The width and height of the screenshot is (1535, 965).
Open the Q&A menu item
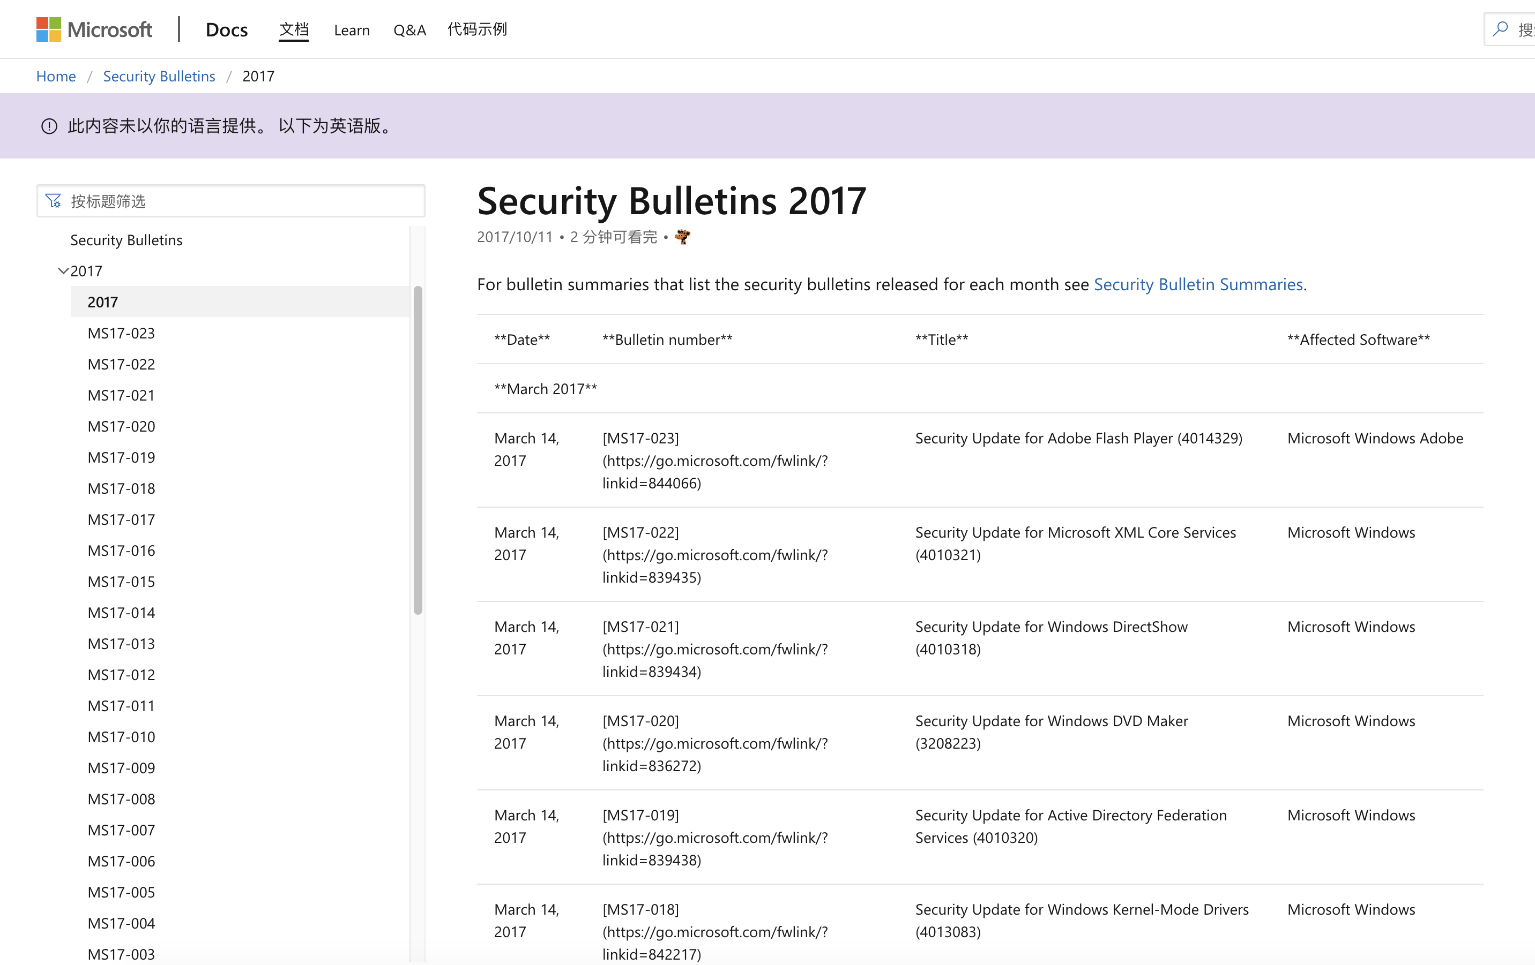tap(409, 30)
